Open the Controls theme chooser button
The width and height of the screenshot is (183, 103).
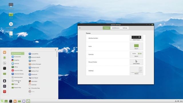click(136, 54)
